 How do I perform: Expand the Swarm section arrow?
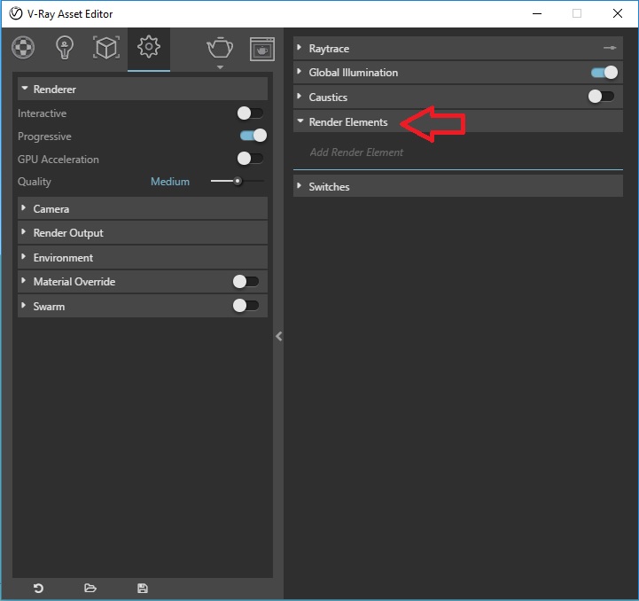pyautogui.click(x=24, y=306)
